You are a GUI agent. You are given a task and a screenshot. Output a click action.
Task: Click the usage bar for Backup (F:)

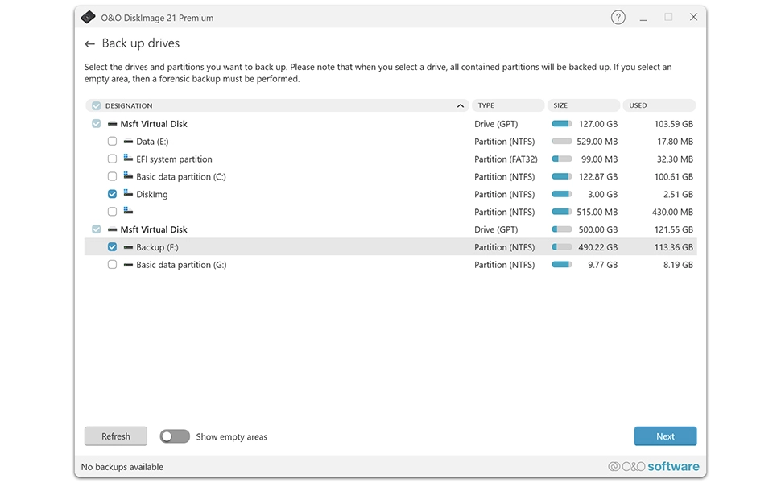click(x=561, y=247)
